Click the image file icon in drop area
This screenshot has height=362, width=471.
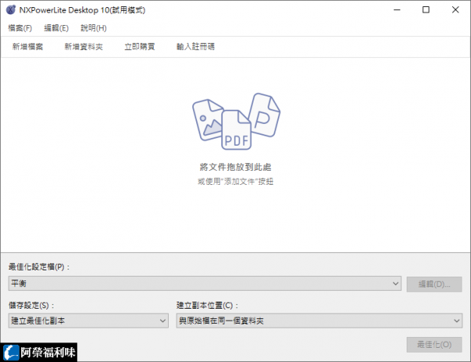(x=208, y=120)
